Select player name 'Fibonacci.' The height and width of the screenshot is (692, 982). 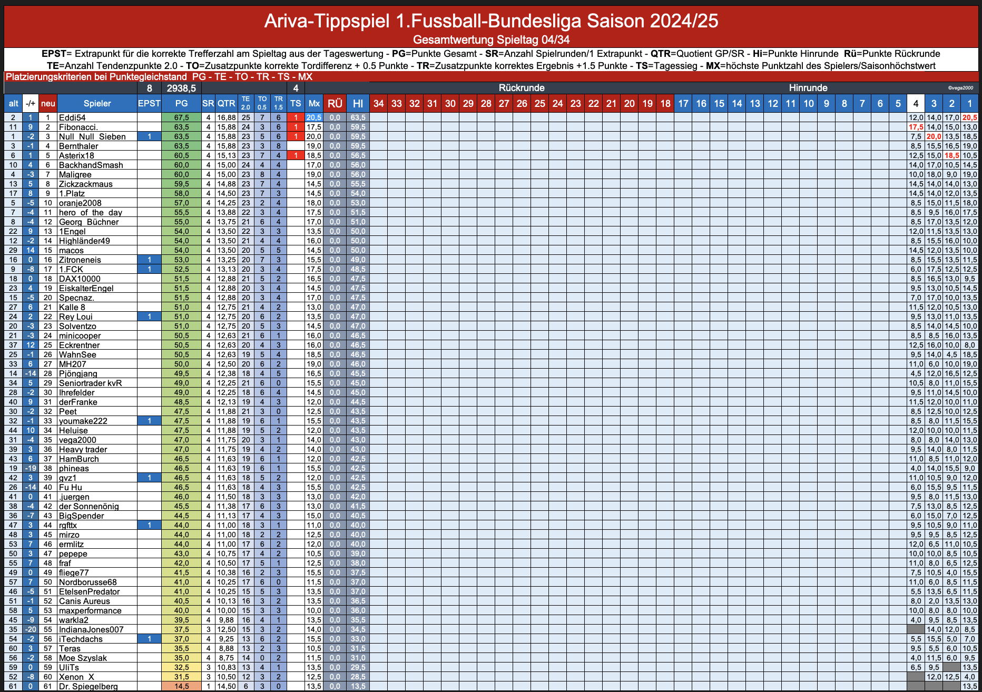[x=78, y=127]
